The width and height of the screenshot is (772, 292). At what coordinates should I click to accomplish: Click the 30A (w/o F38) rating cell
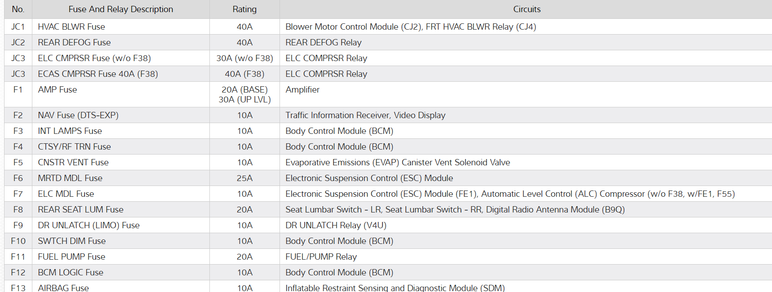[x=244, y=58]
